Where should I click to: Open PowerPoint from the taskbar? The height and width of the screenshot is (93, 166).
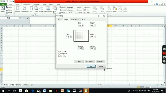pos(62,91)
